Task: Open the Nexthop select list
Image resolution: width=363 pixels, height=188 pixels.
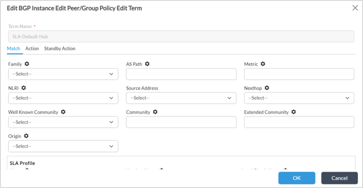Action: tap(299, 98)
